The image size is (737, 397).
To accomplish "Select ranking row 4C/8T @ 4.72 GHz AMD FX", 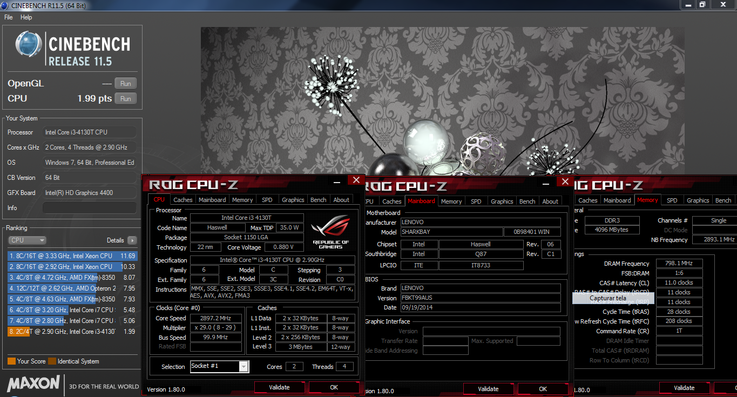I will pos(72,278).
